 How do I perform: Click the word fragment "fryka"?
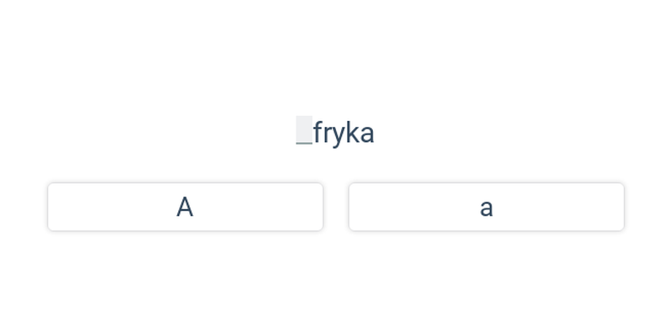344,134
